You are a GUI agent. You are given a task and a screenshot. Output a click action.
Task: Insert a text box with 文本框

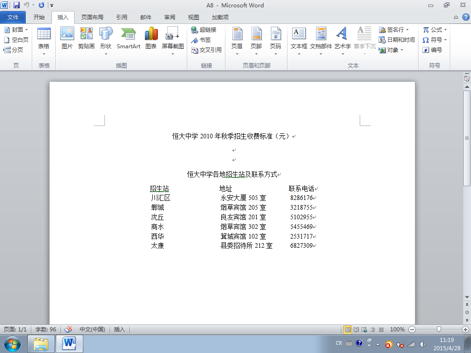click(299, 41)
